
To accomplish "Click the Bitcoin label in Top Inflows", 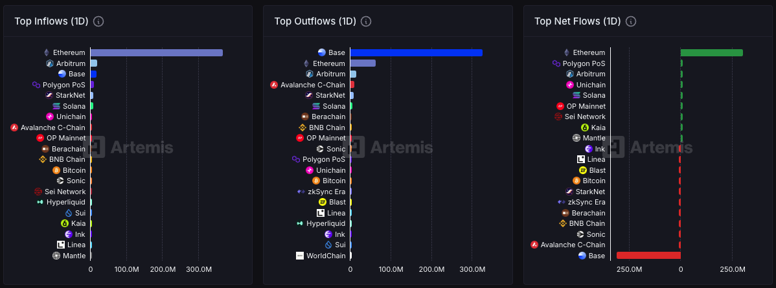I will click(74, 170).
